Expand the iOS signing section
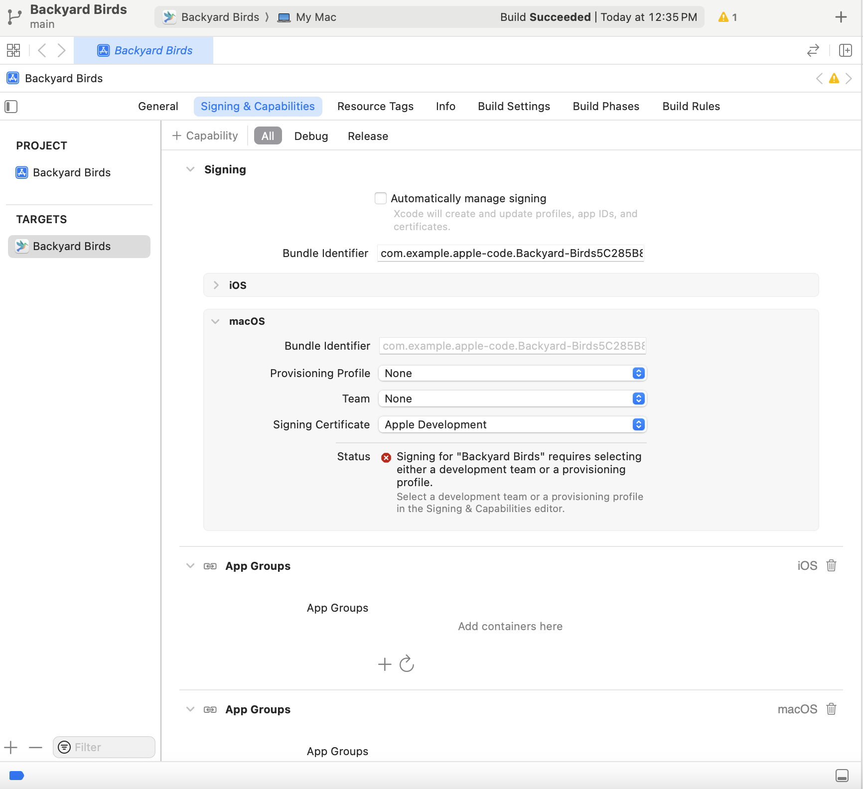This screenshot has height=789, width=863. (216, 285)
